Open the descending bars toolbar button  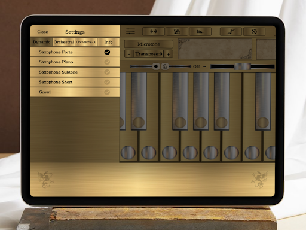click(x=200, y=32)
